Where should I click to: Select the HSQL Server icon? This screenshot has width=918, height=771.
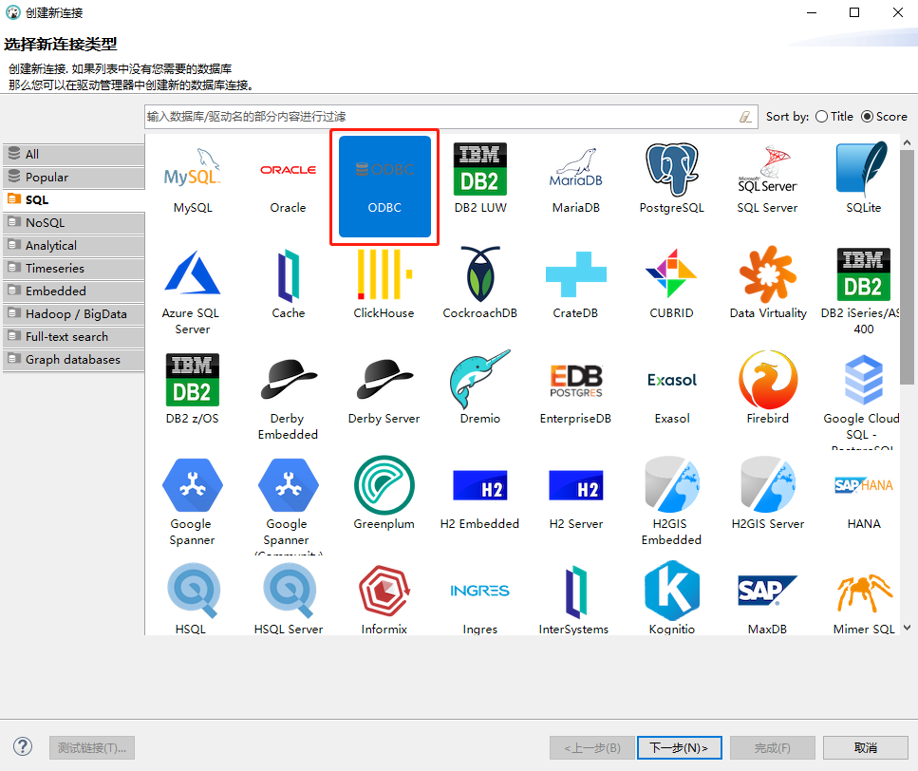[288, 591]
